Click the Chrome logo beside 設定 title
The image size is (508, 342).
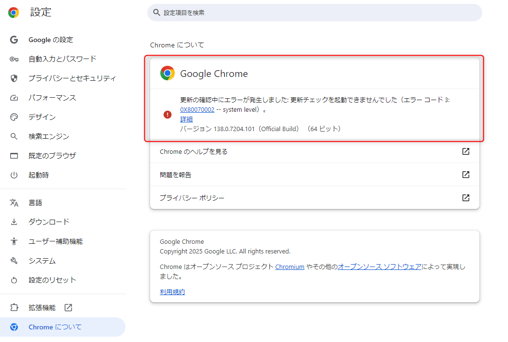(14, 13)
